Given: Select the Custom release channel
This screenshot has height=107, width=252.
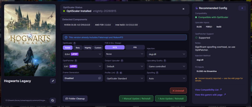Looking at the screenshot, I should coord(98,48).
